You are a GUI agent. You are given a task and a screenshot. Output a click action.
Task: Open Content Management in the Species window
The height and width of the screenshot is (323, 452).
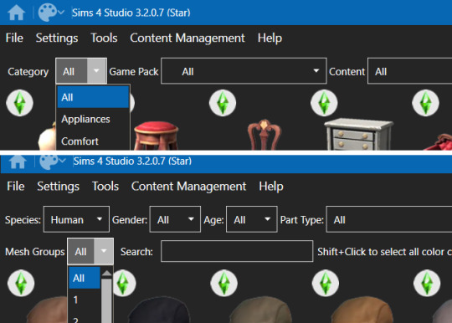coord(189,186)
